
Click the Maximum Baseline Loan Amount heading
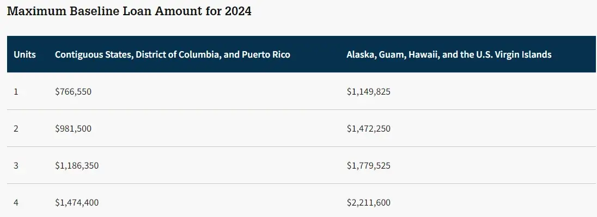pos(129,11)
